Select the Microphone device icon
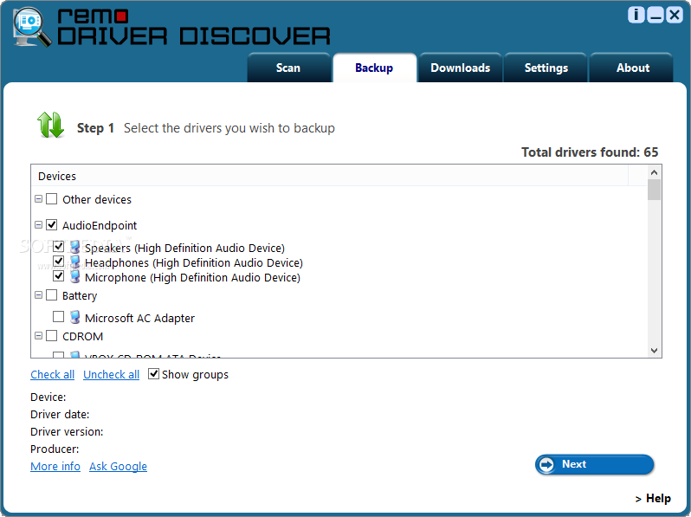 pos(75,276)
